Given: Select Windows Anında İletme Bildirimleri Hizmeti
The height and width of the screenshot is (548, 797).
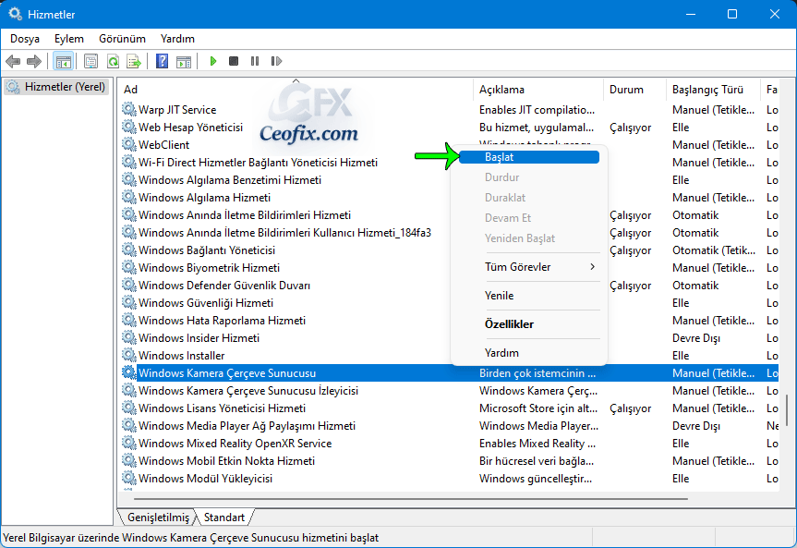Looking at the screenshot, I should pos(245,215).
